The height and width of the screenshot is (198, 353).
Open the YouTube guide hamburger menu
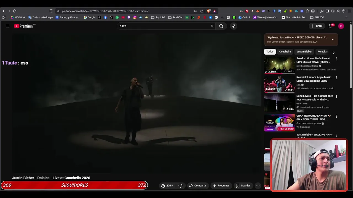point(7,26)
